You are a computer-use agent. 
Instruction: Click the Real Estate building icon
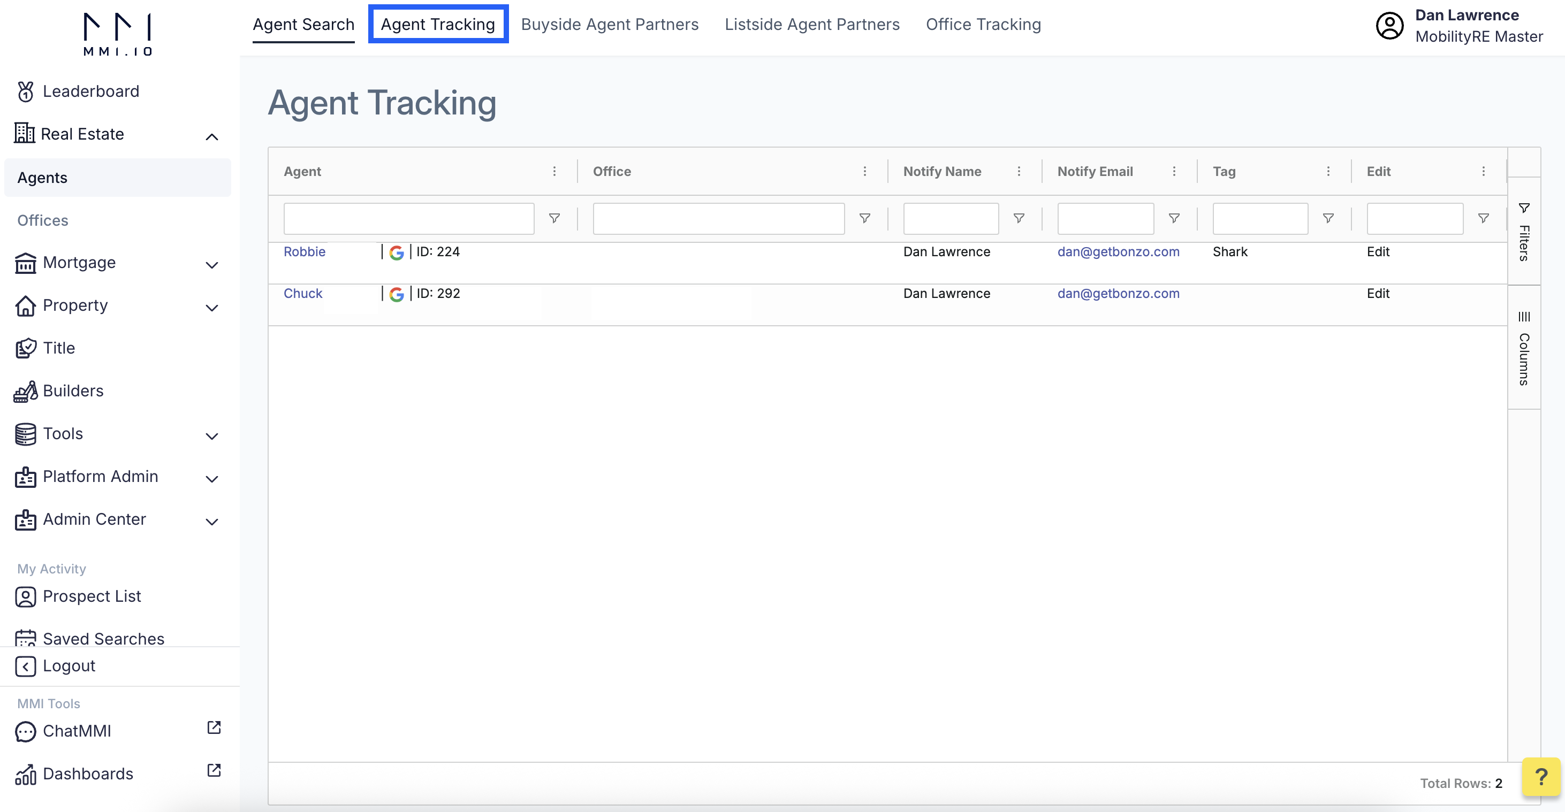coord(24,134)
